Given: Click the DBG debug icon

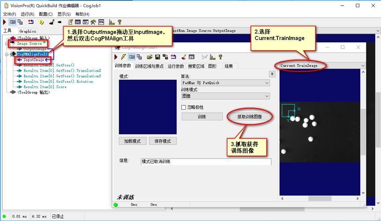Looking at the screenshot, I should (101, 22).
